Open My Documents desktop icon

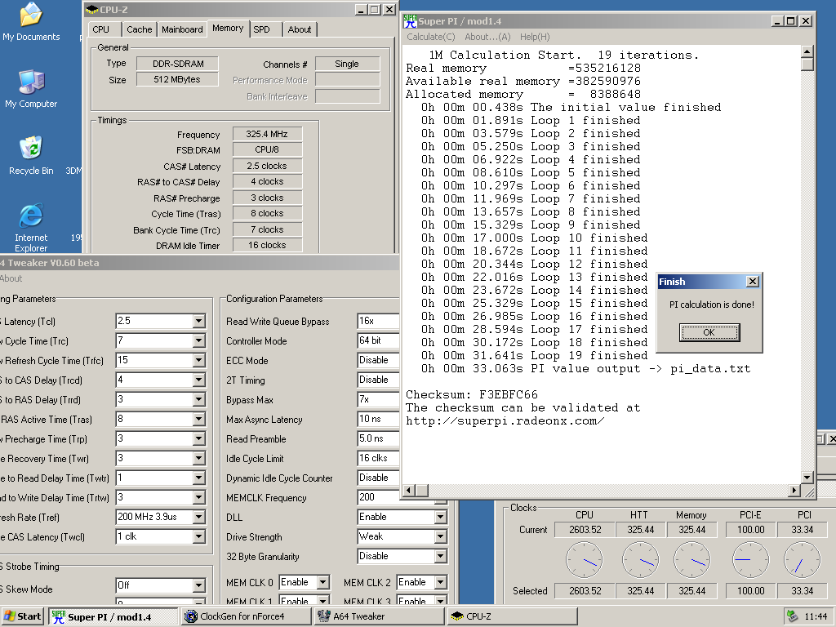[31, 22]
